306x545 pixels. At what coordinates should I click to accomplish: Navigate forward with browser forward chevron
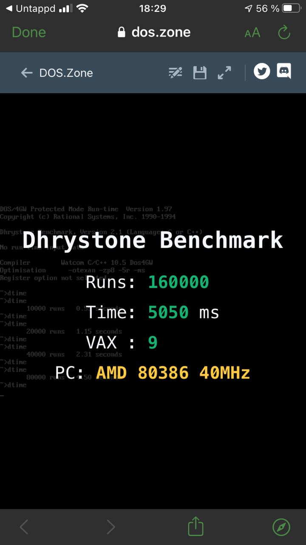click(x=110, y=527)
